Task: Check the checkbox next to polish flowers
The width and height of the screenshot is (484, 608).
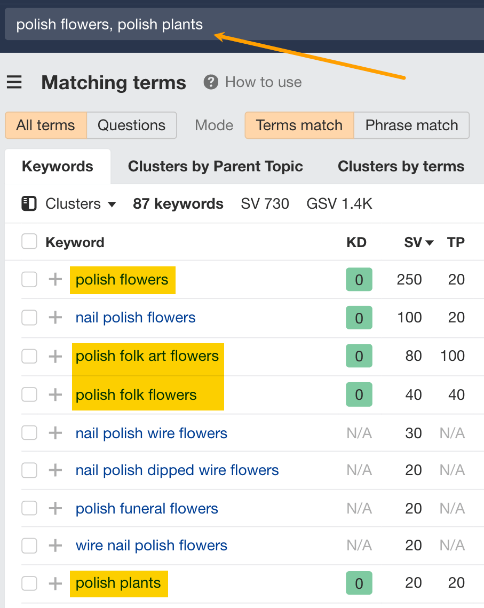Action: point(29,280)
